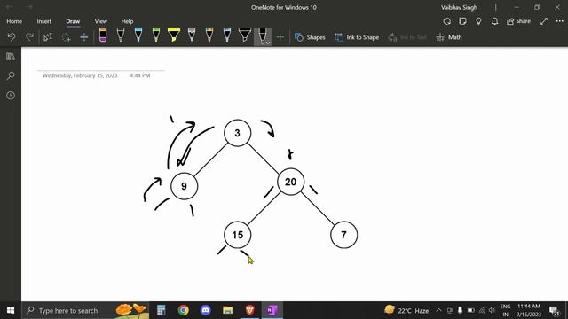This screenshot has height=319, width=568.
Task: Click the OneNote taskbar icon
Action: coord(272,310)
